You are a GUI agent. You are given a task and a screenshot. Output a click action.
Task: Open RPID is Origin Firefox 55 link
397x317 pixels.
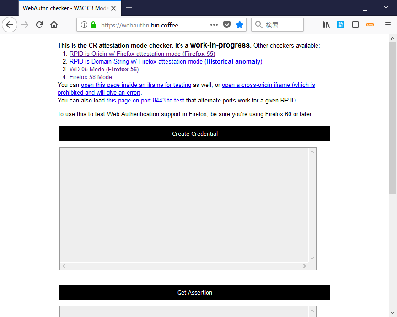[142, 54]
